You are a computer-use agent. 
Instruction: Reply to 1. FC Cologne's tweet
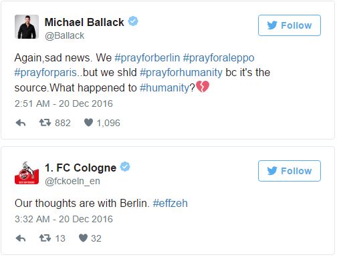(21, 238)
